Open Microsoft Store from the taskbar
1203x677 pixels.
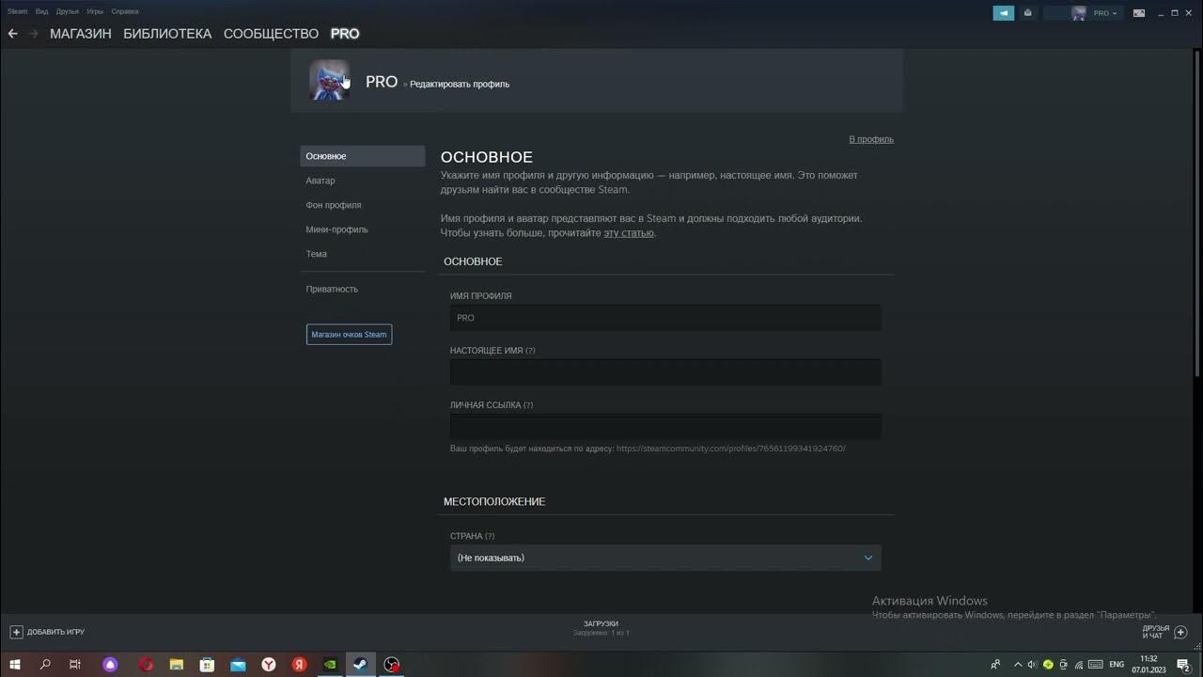207,665
